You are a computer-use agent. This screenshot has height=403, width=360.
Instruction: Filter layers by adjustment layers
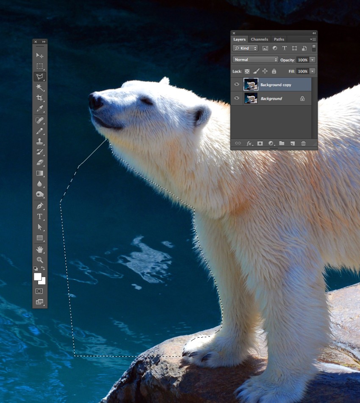(x=275, y=48)
